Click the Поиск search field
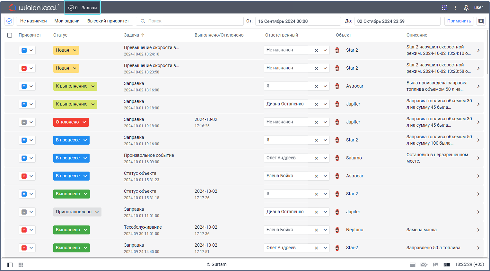 [x=190, y=21]
